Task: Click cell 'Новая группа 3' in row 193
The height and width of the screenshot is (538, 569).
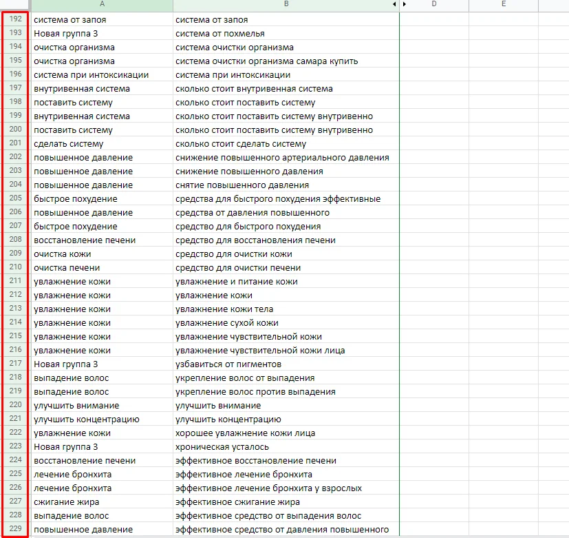Action: pos(103,34)
